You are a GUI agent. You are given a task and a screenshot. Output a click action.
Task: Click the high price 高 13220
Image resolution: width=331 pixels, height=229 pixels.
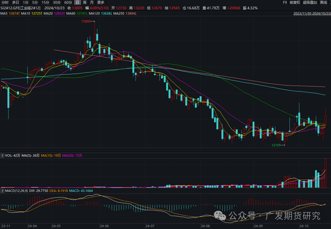click(137, 8)
